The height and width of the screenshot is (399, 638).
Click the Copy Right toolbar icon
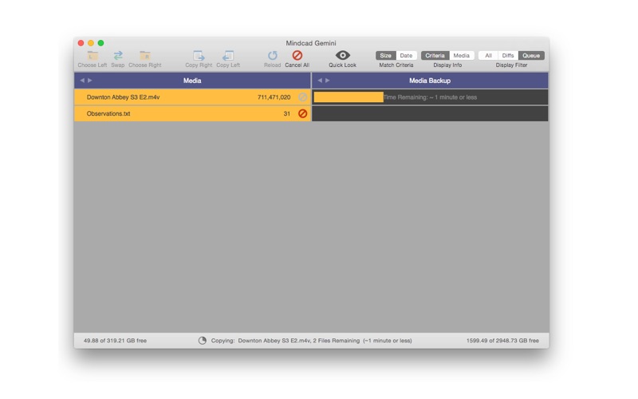point(199,55)
